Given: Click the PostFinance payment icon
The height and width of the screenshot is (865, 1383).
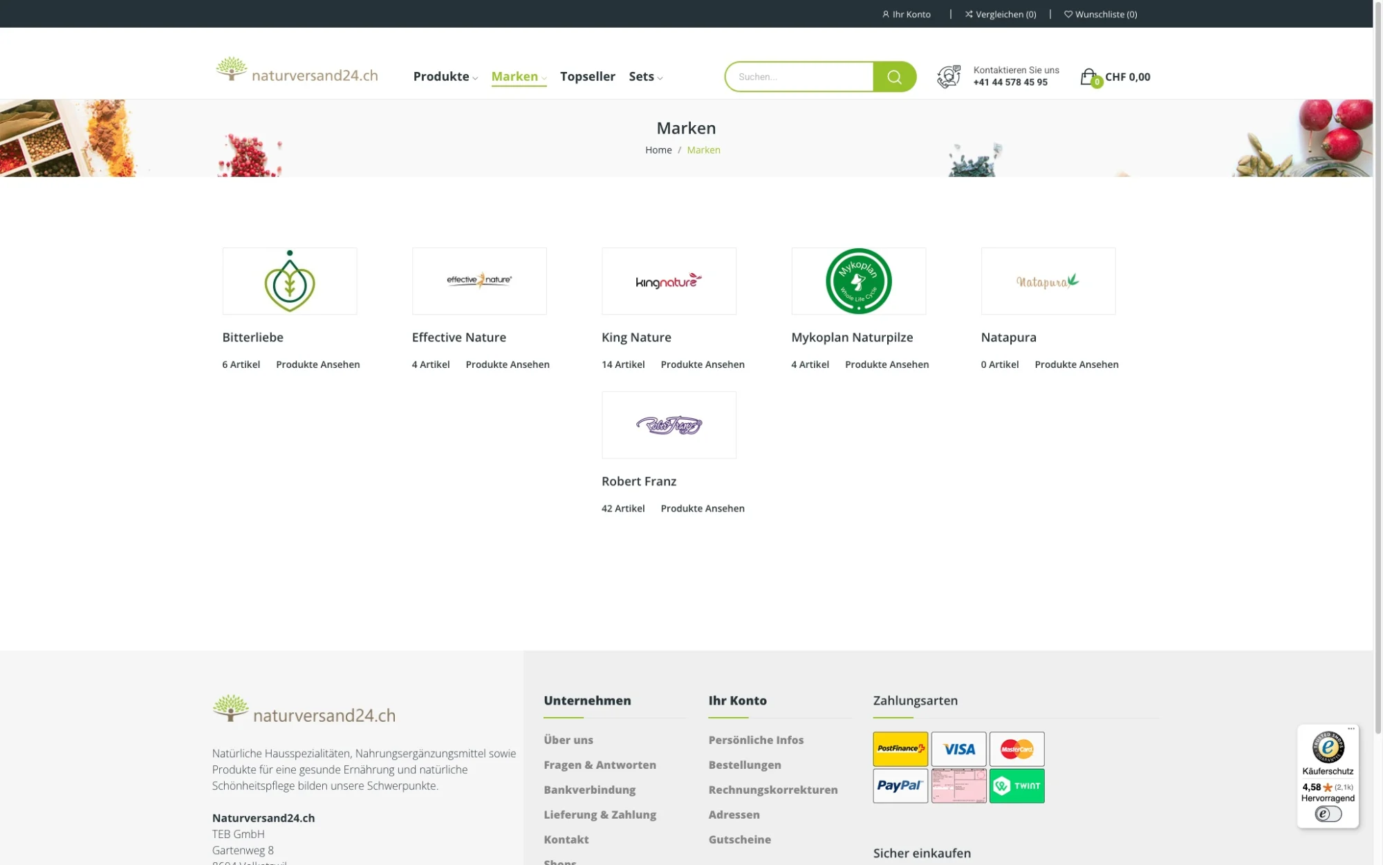Looking at the screenshot, I should (900, 749).
